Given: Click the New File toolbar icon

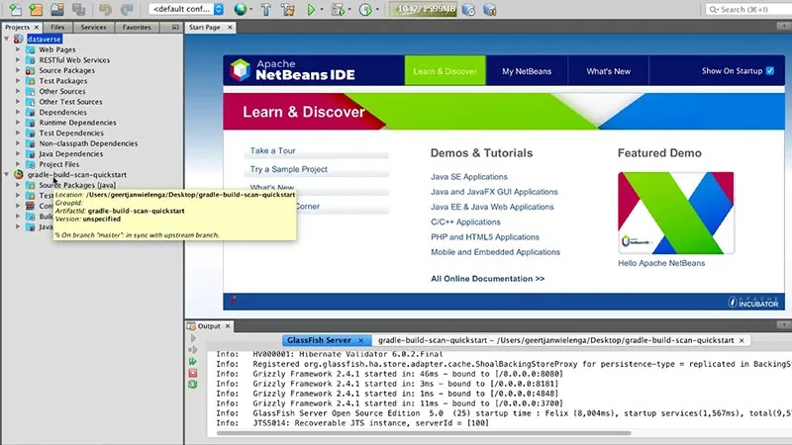Looking at the screenshot, I should point(16,9).
